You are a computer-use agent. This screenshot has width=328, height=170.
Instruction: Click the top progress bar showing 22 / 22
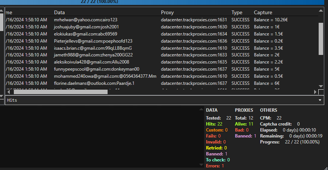point(162,2)
